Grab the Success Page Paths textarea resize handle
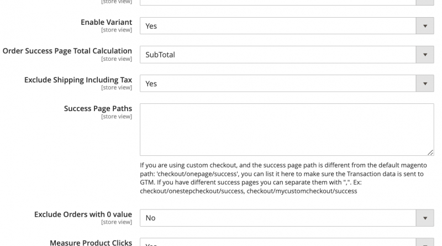The height and width of the screenshot is (246, 442). pyautogui.click(x=430, y=152)
